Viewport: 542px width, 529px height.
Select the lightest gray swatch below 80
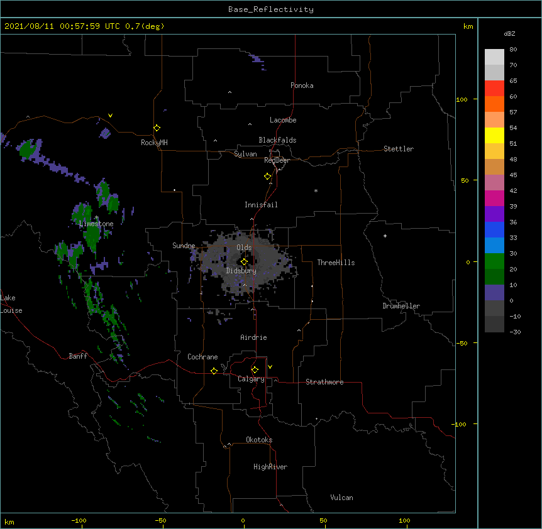[494, 57]
